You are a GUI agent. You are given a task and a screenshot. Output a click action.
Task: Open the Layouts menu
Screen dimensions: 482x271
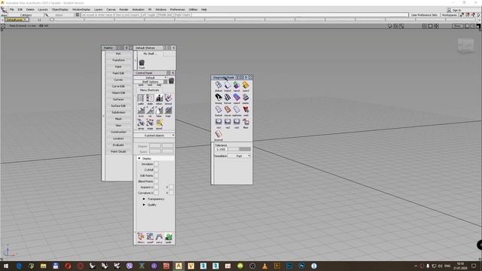click(x=43, y=10)
